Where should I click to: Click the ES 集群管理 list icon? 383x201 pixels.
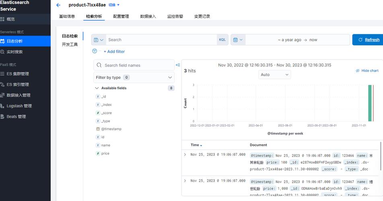pos(2,74)
